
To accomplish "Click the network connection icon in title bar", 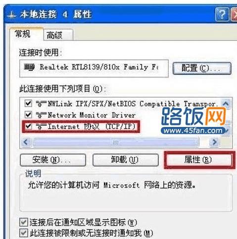I will click(x=12, y=15).
